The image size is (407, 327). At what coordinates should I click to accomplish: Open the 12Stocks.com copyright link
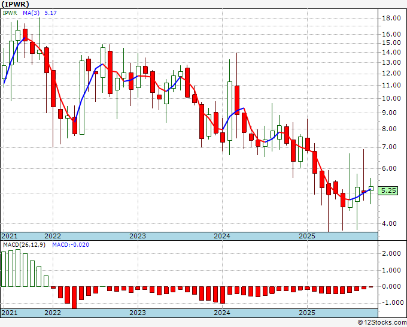coord(382,323)
